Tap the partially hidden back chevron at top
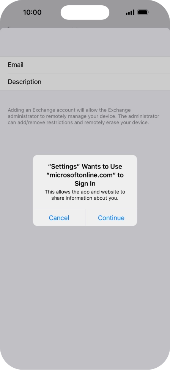The width and height of the screenshot is (170, 370). (x=8, y=27)
